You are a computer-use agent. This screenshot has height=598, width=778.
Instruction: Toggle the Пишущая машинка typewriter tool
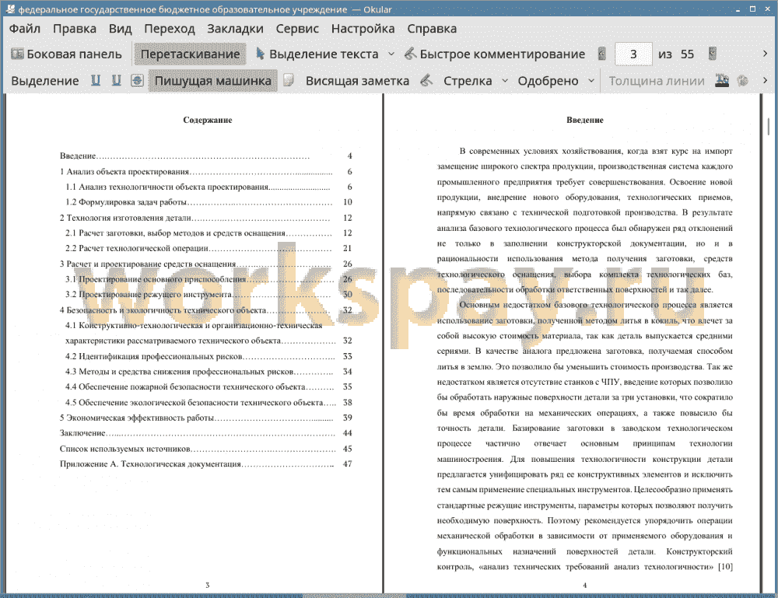pos(213,81)
